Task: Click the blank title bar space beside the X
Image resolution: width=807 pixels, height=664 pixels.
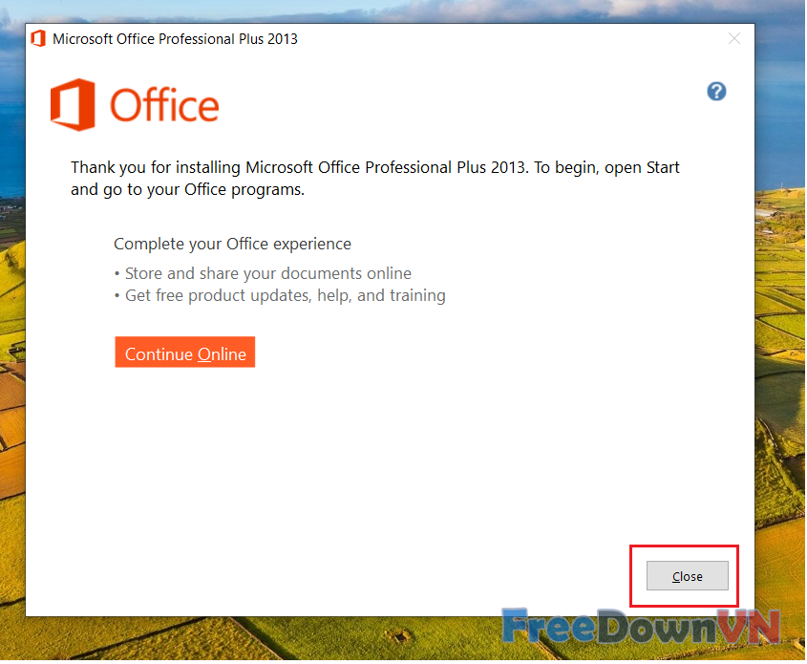Action: click(x=573, y=39)
